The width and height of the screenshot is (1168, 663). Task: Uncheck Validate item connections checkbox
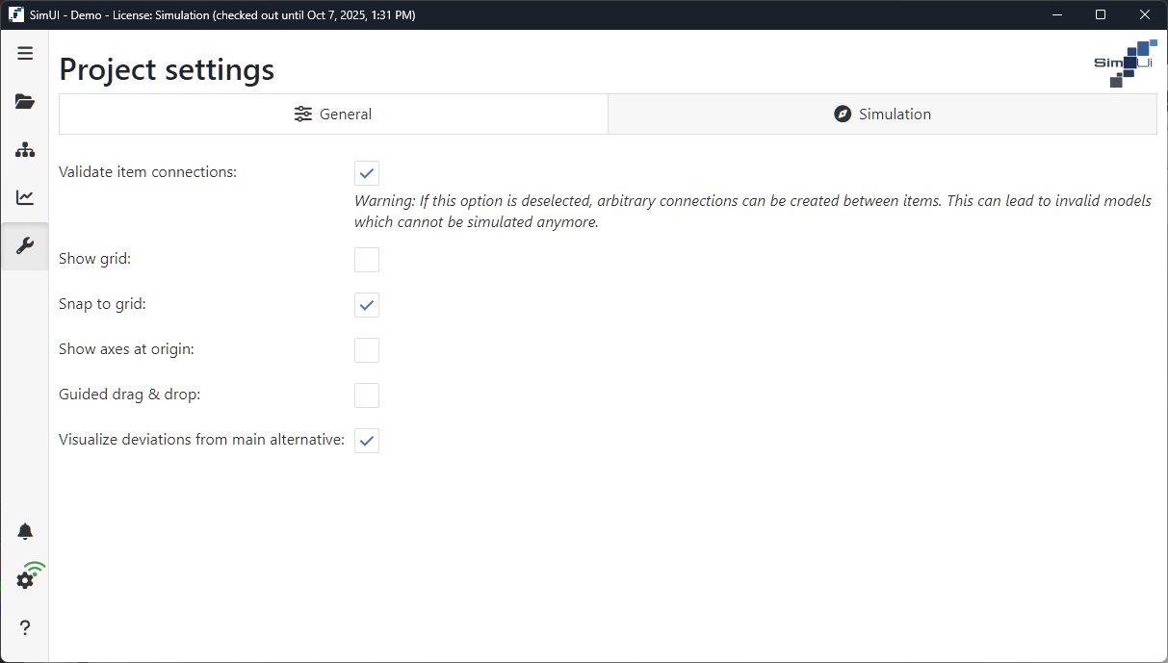[367, 173]
